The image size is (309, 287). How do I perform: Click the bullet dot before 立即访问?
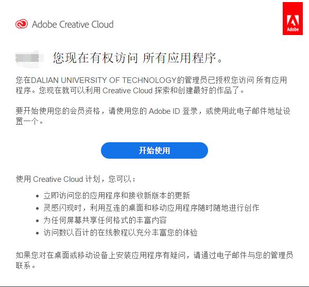tap(39, 196)
